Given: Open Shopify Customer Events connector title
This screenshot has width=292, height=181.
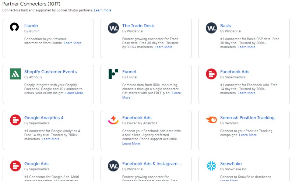Looking at the screenshot, I should pos(50,72).
